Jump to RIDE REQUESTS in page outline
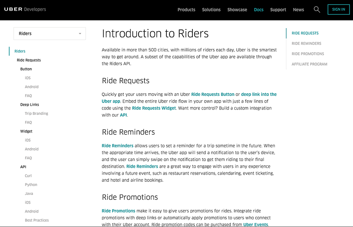The image size is (353, 227). 305,33
